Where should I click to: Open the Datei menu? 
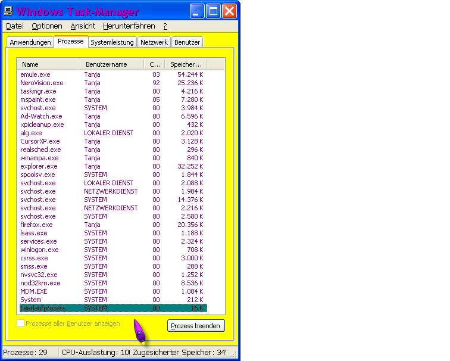click(15, 26)
